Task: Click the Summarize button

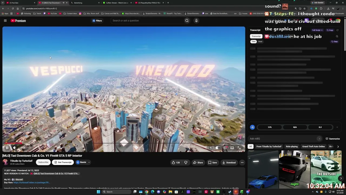Action: click(x=333, y=139)
